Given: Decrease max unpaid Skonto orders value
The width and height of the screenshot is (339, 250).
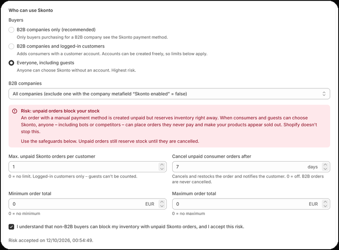Looking at the screenshot, I should pyautogui.click(x=162, y=169).
